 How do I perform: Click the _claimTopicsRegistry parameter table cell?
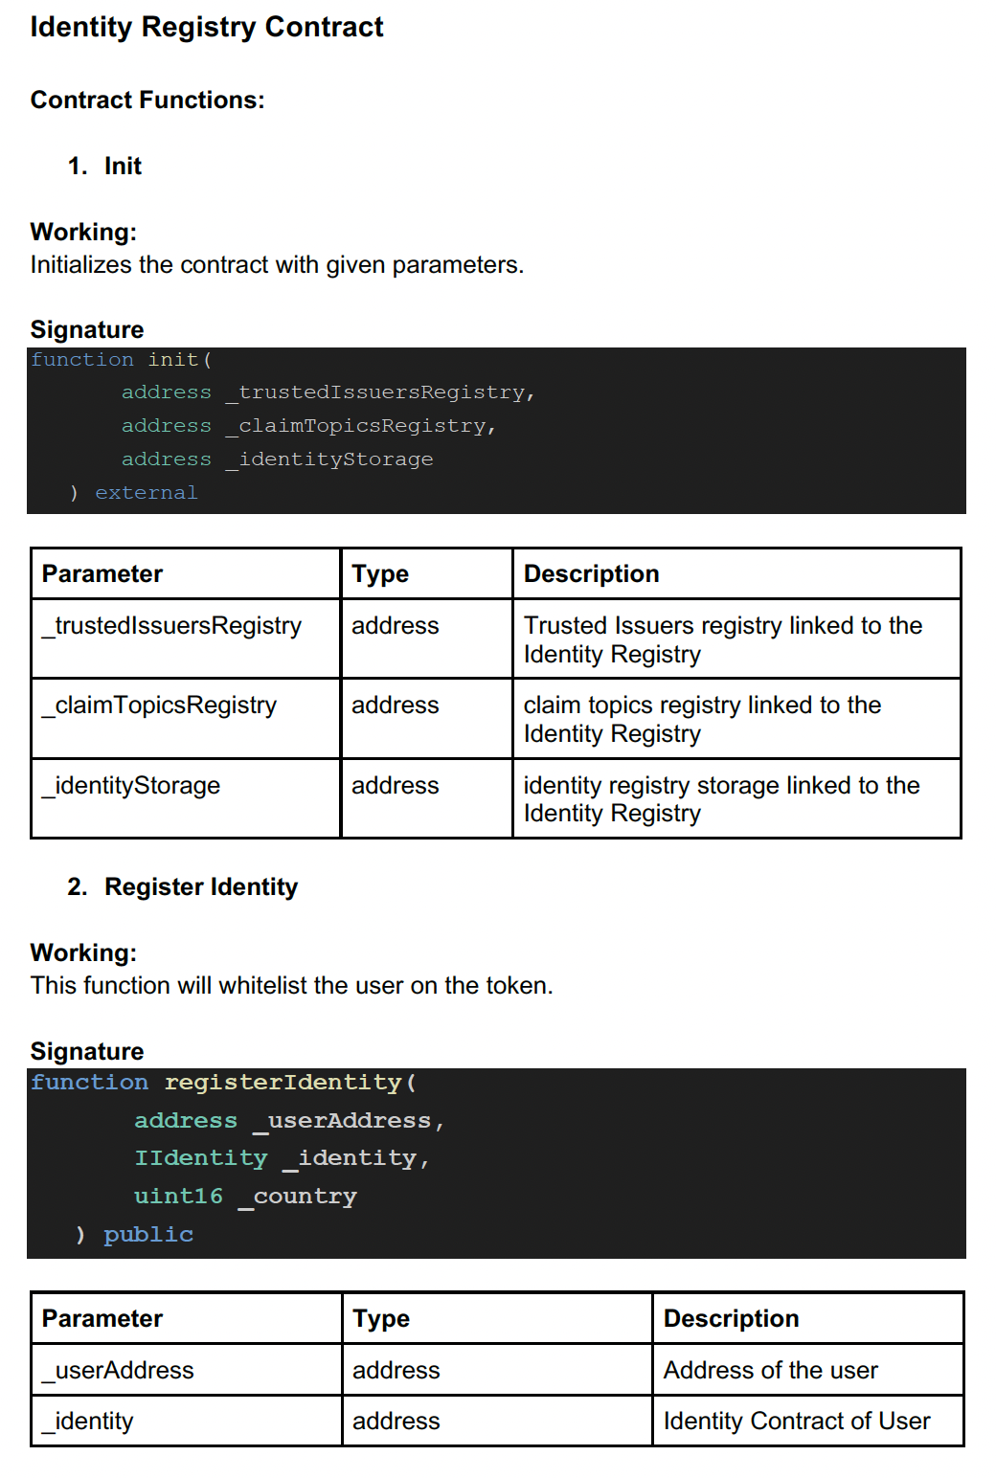(160, 705)
